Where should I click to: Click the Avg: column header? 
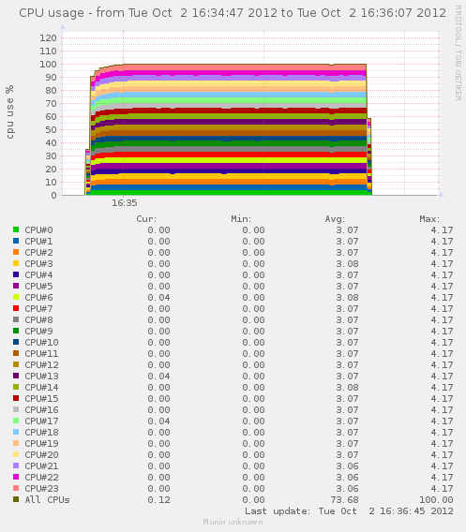click(335, 219)
